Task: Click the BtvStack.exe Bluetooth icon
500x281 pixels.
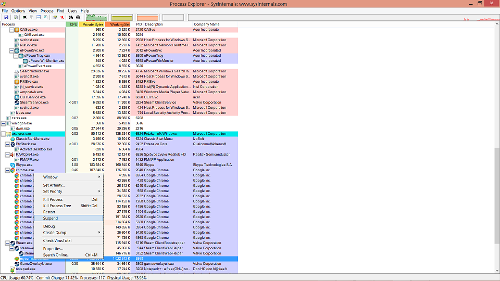Action: coord(12,144)
